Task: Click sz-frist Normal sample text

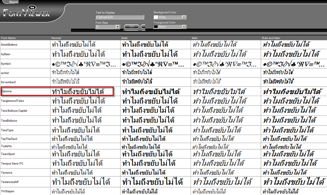Action: click(65, 72)
